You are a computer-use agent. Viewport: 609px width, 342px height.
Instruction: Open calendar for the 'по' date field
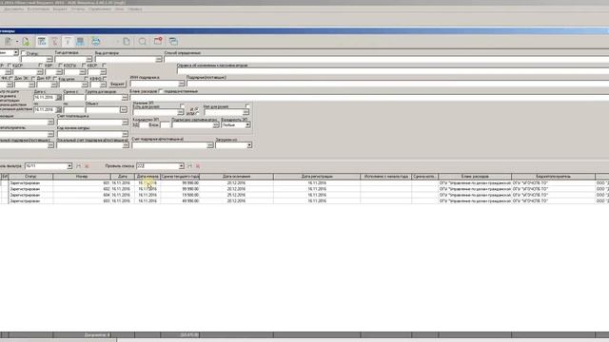coord(59,110)
